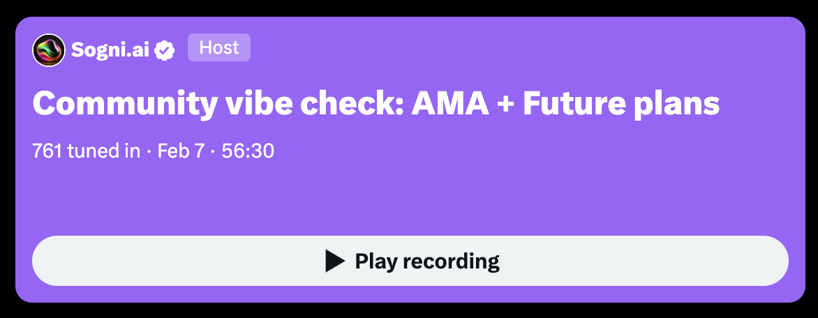
Task: Click the Host label badge
Action: (218, 48)
